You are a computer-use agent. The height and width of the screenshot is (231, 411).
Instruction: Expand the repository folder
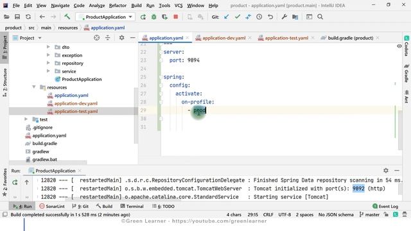click(x=48, y=63)
